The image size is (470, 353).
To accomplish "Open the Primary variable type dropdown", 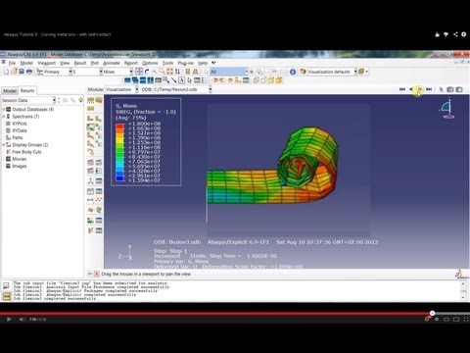I will pyautogui.click(x=70, y=72).
